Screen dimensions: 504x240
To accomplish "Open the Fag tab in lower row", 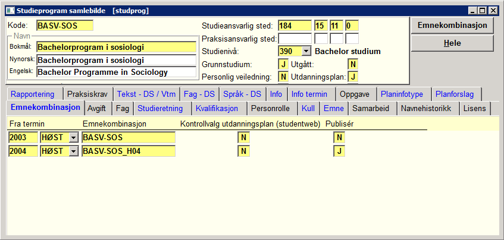I will (x=123, y=109).
